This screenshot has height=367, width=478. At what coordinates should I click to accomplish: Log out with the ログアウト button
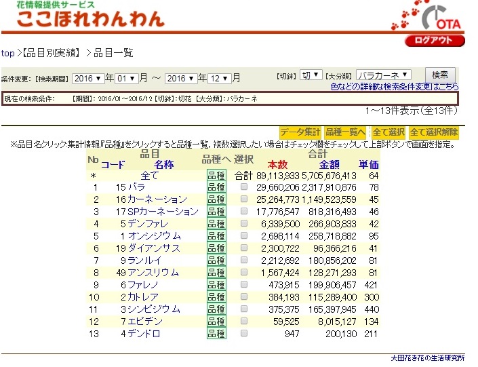[435, 41]
